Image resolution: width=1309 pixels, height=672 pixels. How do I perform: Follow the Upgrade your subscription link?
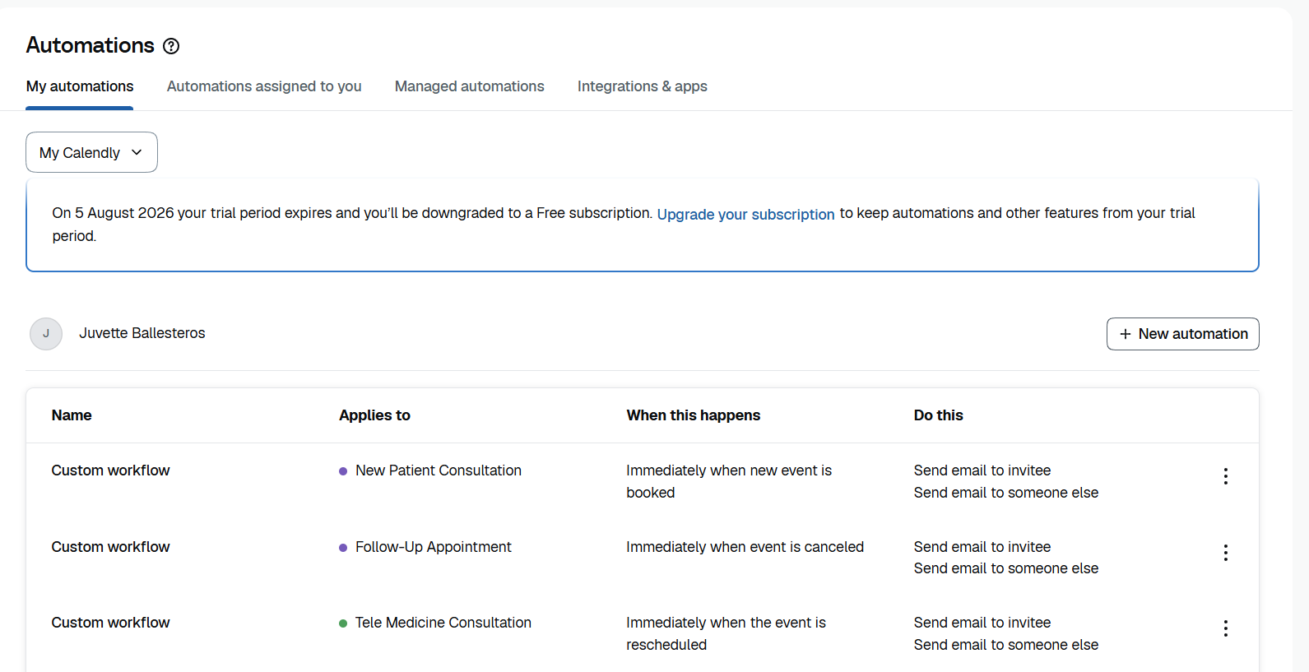[x=745, y=214]
